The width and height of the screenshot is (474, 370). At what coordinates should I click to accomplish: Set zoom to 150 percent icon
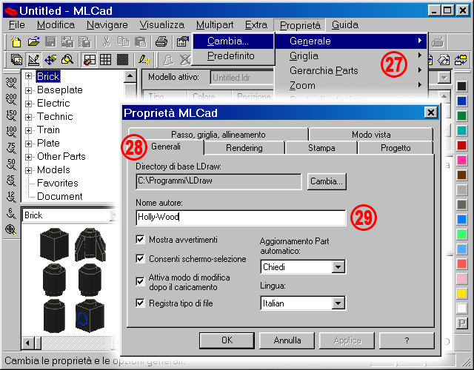[x=11, y=116]
